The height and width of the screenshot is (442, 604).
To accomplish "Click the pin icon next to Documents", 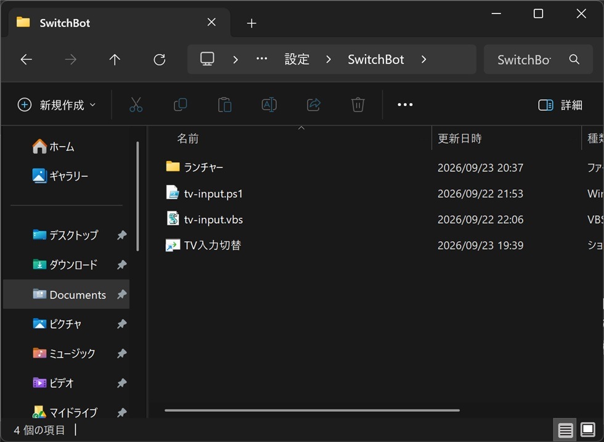I will pyautogui.click(x=122, y=295).
